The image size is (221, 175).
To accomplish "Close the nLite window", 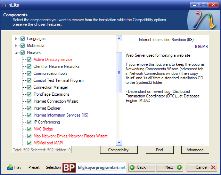I will coord(213,5).
